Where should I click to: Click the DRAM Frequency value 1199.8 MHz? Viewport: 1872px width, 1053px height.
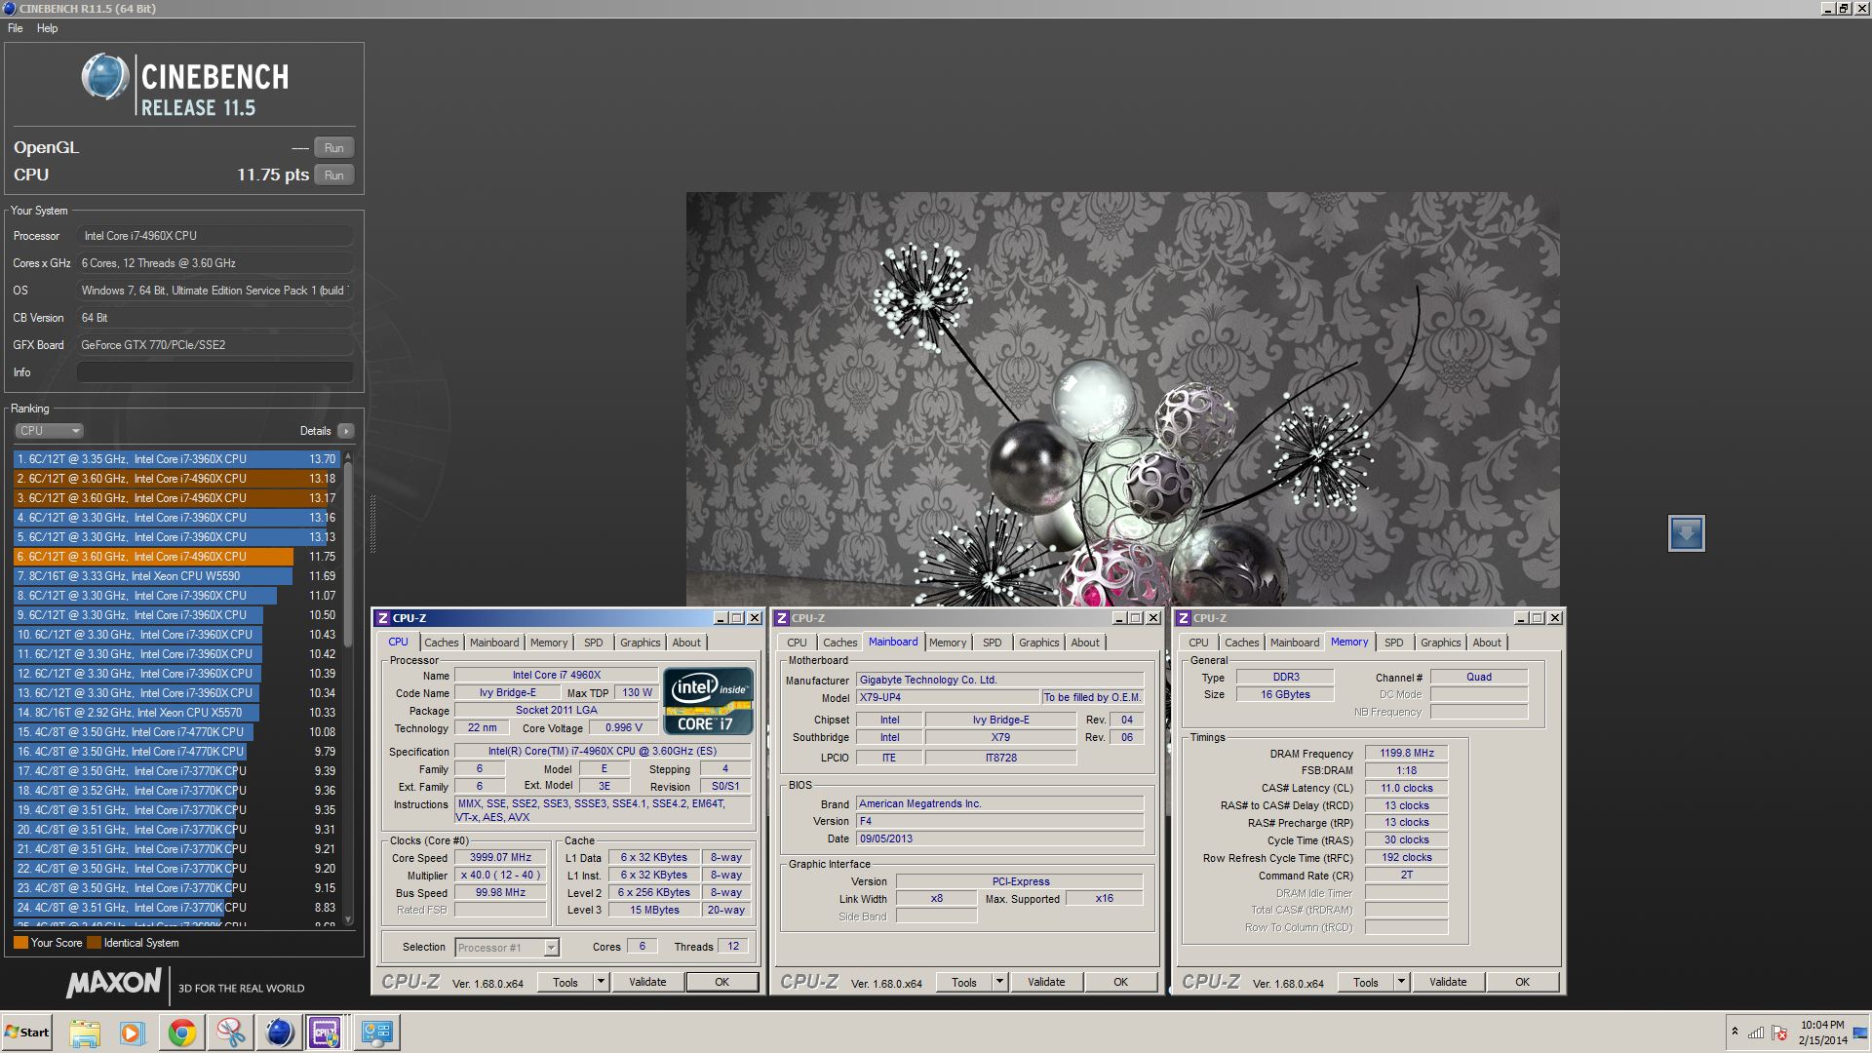1406,754
